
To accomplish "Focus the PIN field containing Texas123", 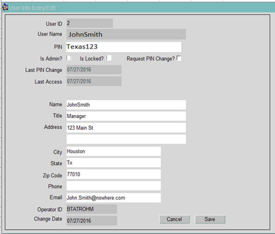I will (124, 47).
